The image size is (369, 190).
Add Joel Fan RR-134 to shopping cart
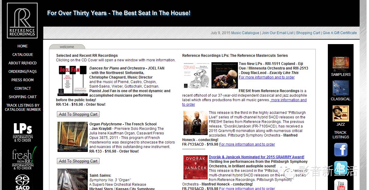coord(78,114)
